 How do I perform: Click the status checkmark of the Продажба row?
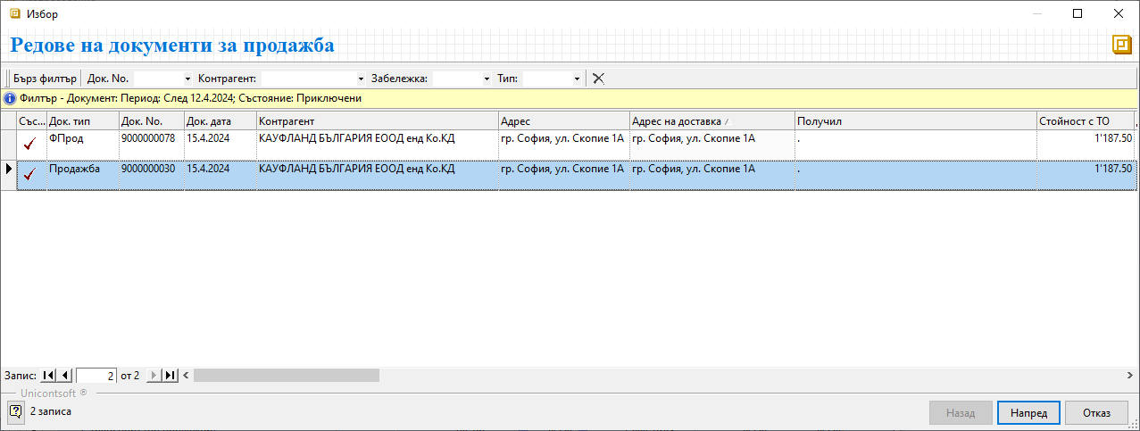pos(32,174)
